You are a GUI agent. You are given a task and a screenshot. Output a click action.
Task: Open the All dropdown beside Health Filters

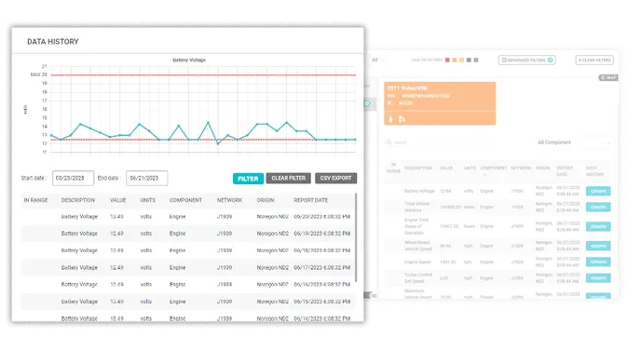click(378, 60)
